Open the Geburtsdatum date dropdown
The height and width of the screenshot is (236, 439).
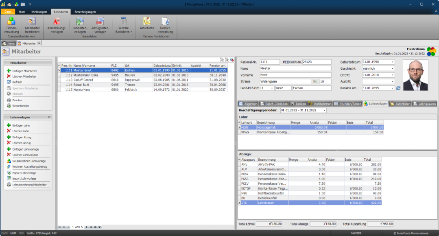pyautogui.click(x=392, y=62)
